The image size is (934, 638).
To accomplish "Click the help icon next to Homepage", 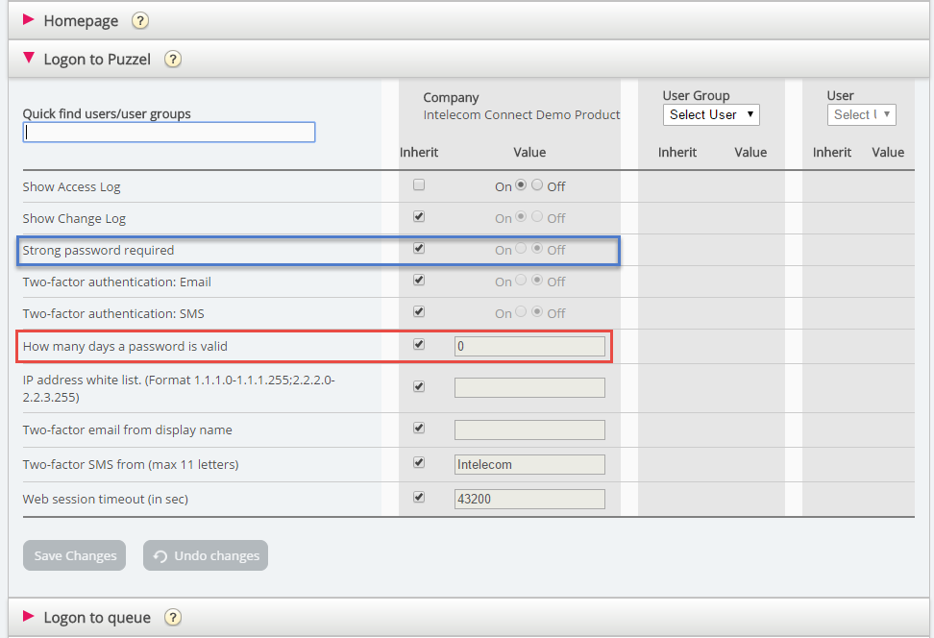I will pyautogui.click(x=140, y=20).
